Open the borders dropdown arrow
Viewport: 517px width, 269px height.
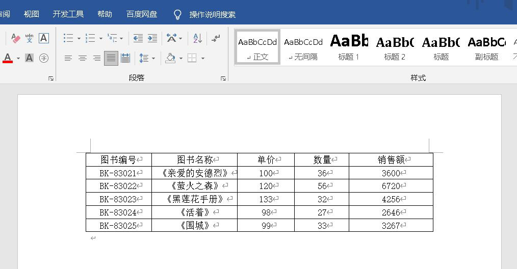(x=203, y=59)
